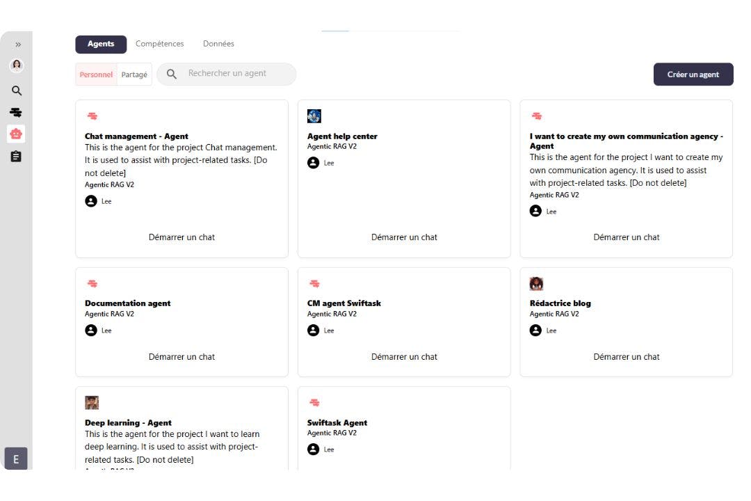Screen dimensions: 751x501
Task: Expand the left sidebar with double chevron
Action: coord(18,45)
